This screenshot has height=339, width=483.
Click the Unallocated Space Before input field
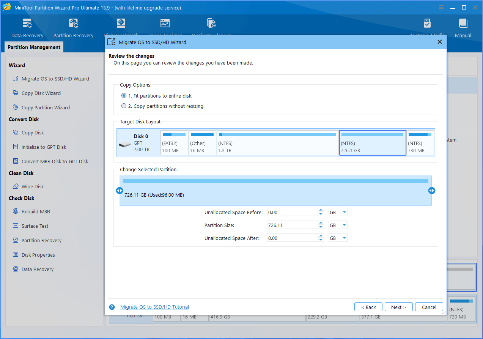pyautogui.click(x=292, y=213)
